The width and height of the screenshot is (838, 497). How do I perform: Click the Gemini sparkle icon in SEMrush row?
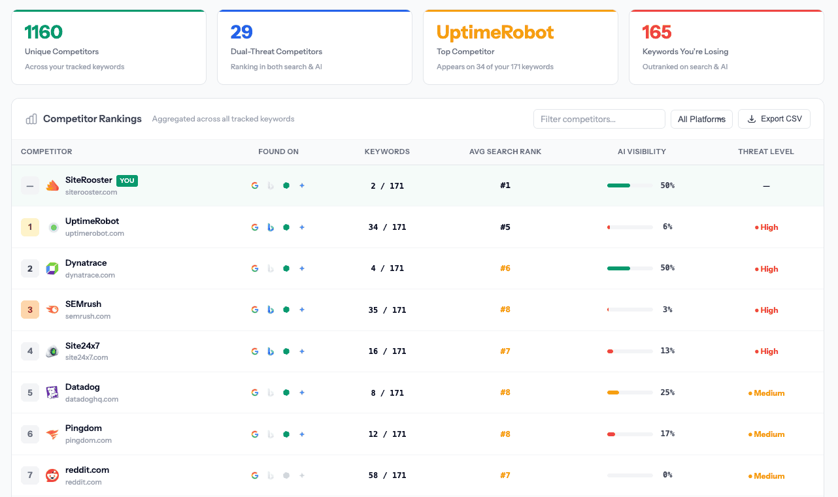click(x=302, y=310)
